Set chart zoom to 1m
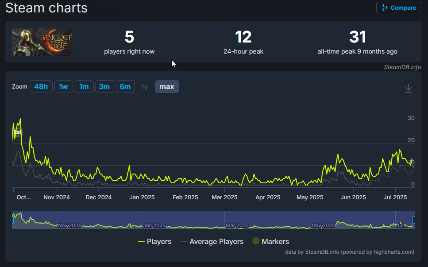428x267 pixels. pos(84,86)
